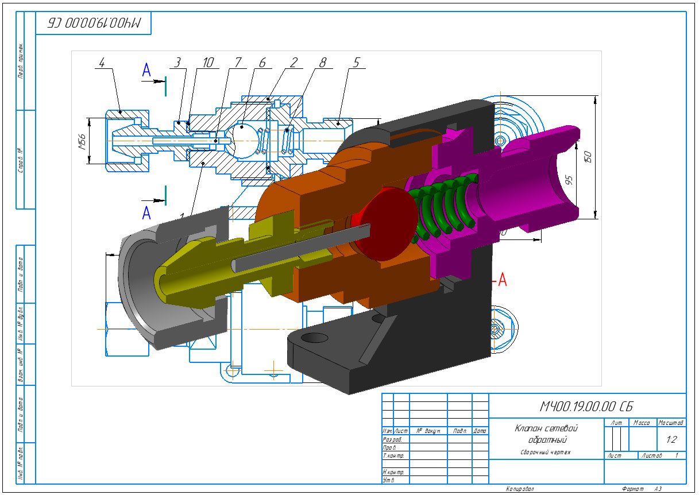Click the scale value 1:2
Image resolution: width=699 pixels, height=495 pixels.
coord(671,440)
